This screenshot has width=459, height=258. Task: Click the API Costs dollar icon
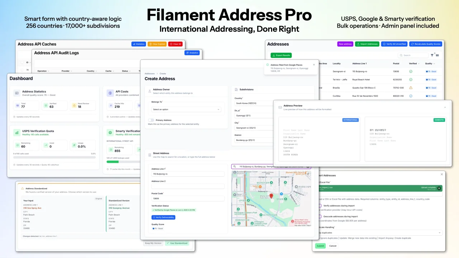(110, 93)
